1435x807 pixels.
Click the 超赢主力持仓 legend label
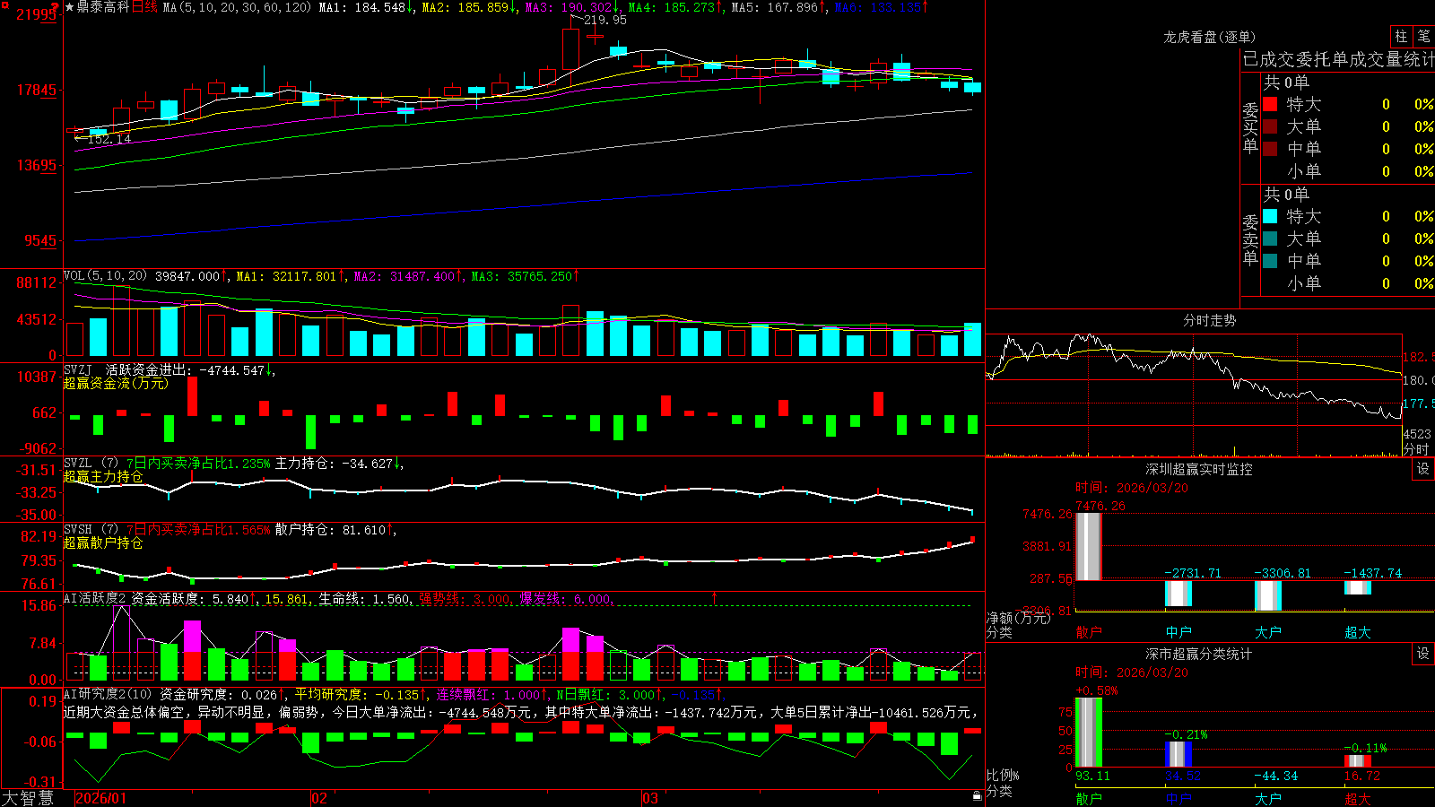tap(103, 476)
